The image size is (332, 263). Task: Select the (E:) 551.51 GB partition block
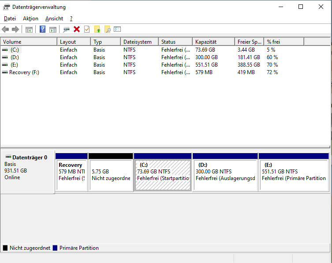tap(294, 172)
